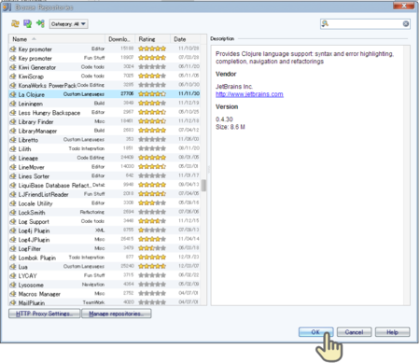420x363 pixels.
Task: Click the plugin icon beside Leiningen
Action: (x=13, y=104)
